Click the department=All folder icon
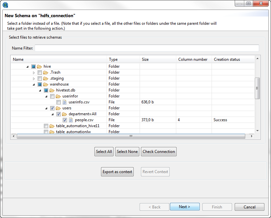 64,114
